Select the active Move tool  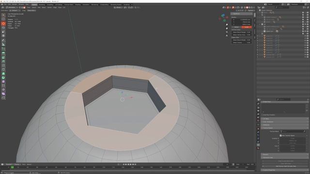(3, 24)
